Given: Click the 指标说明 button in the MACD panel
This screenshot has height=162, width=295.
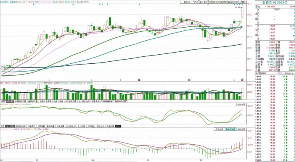Looking at the screenshot, I should click(x=241, y=130).
